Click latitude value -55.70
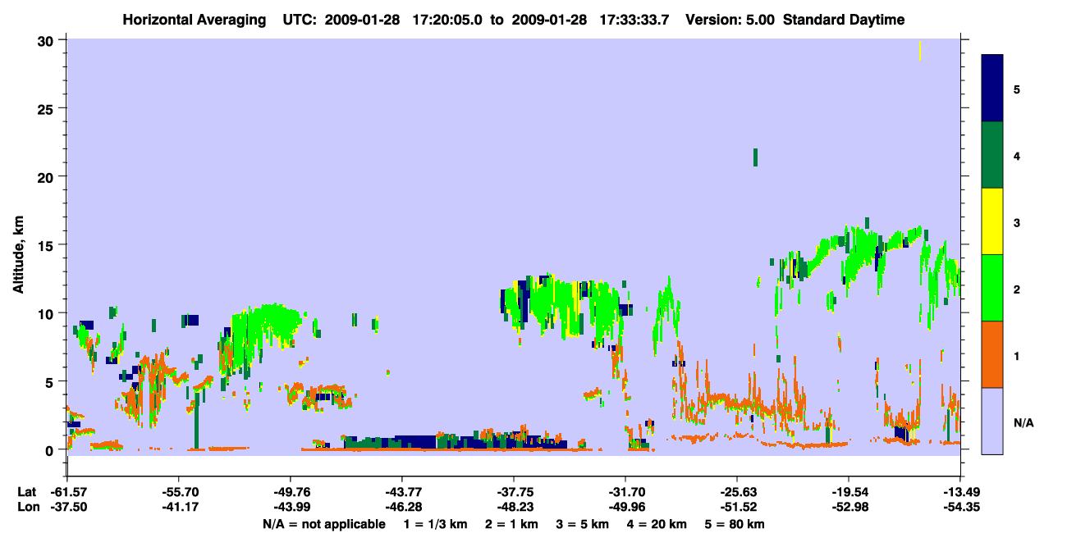 pyautogui.click(x=178, y=492)
